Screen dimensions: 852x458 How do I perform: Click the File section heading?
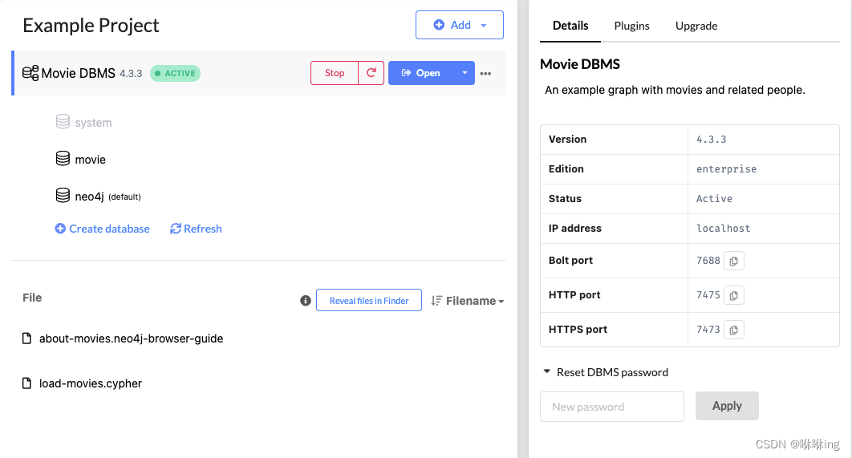[32, 298]
